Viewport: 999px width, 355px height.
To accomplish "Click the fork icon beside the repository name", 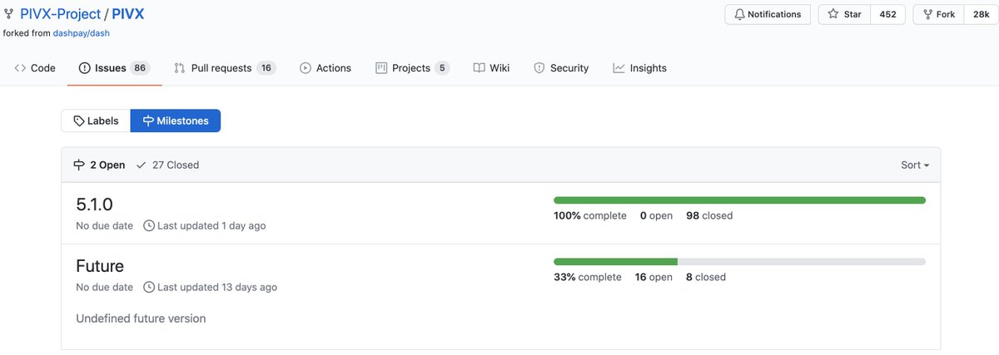I will 8,14.
